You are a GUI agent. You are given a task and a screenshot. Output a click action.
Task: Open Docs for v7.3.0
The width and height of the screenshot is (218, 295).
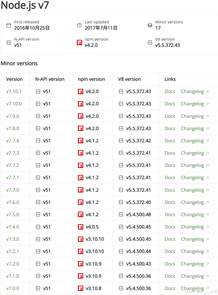click(x=170, y=239)
